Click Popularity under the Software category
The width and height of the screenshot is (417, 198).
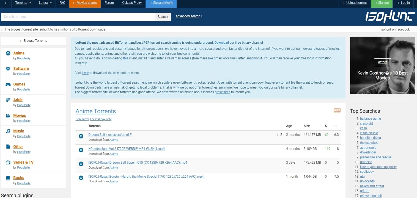coord(24,74)
